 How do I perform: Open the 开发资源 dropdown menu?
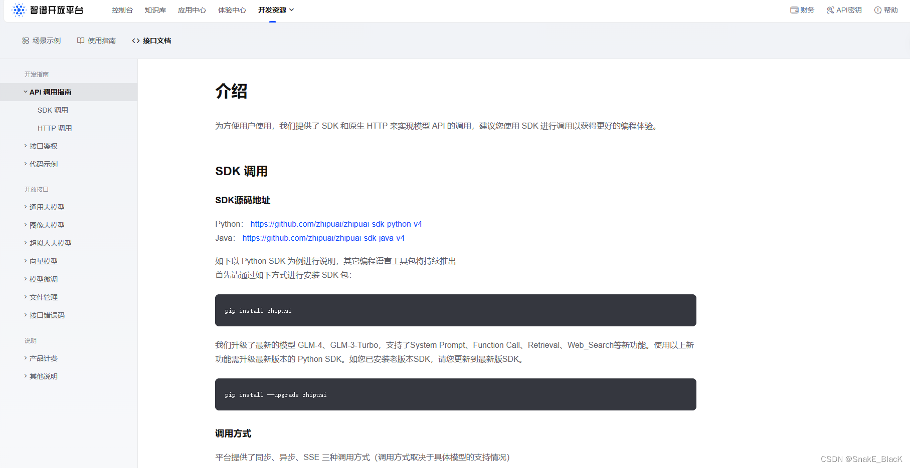pyautogui.click(x=276, y=10)
